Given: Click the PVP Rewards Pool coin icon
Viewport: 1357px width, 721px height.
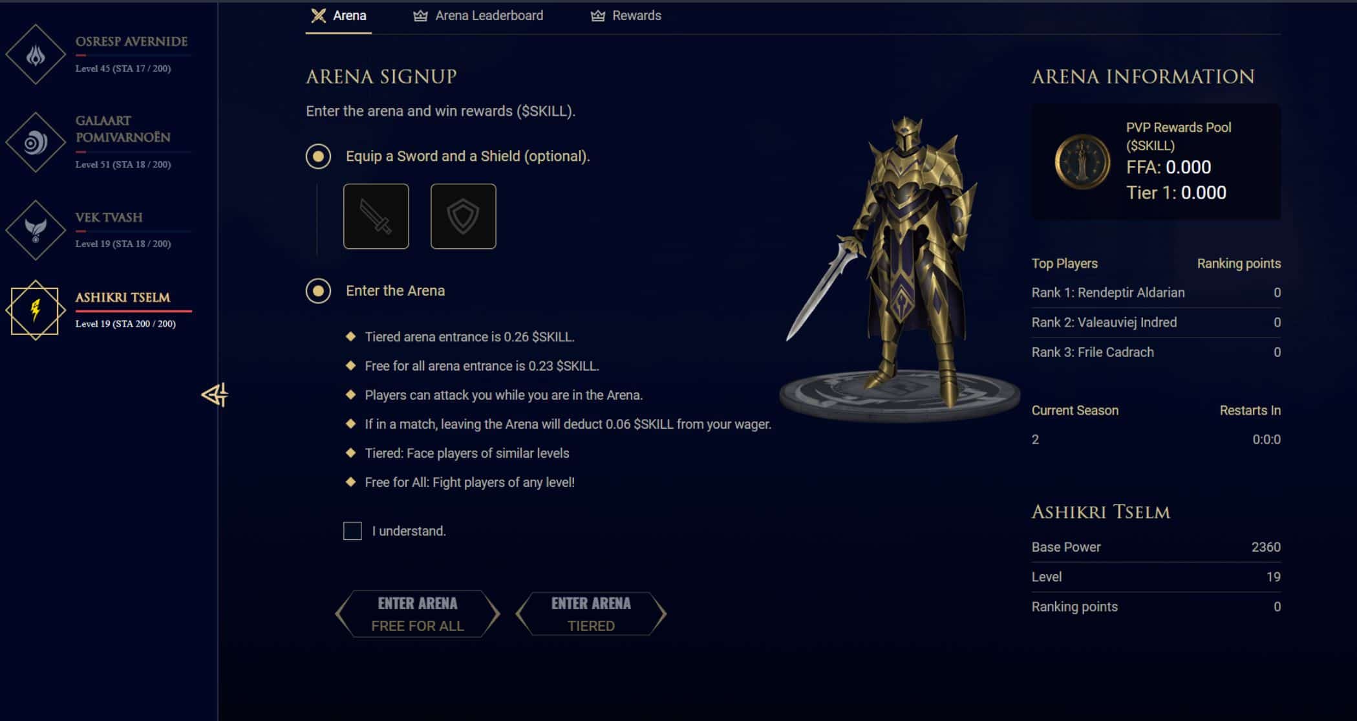Looking at the screenshot, I should point(1082,162).
